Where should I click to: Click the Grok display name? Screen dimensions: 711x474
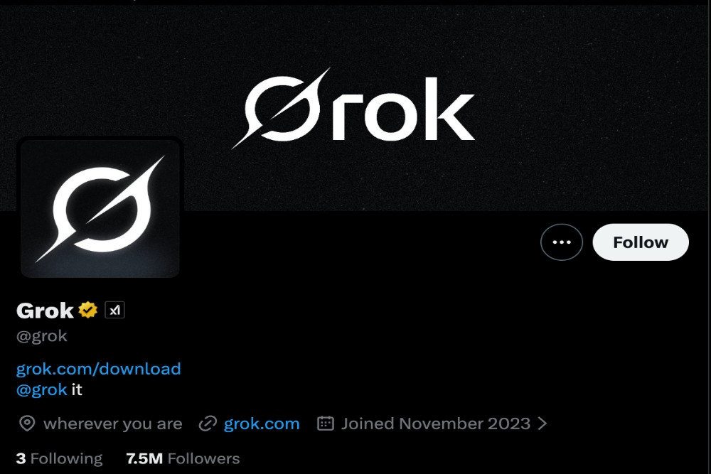coord(45,311)
